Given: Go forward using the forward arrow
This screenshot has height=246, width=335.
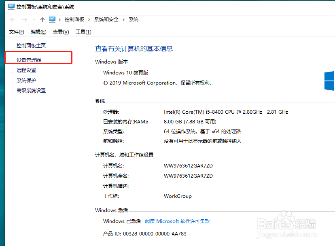Looking at the screenshot, I should pos(25,20).
